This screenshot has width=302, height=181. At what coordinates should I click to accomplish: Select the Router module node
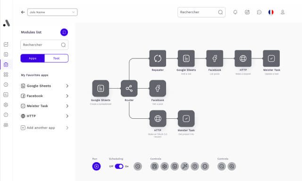click(x=129, y=89)
